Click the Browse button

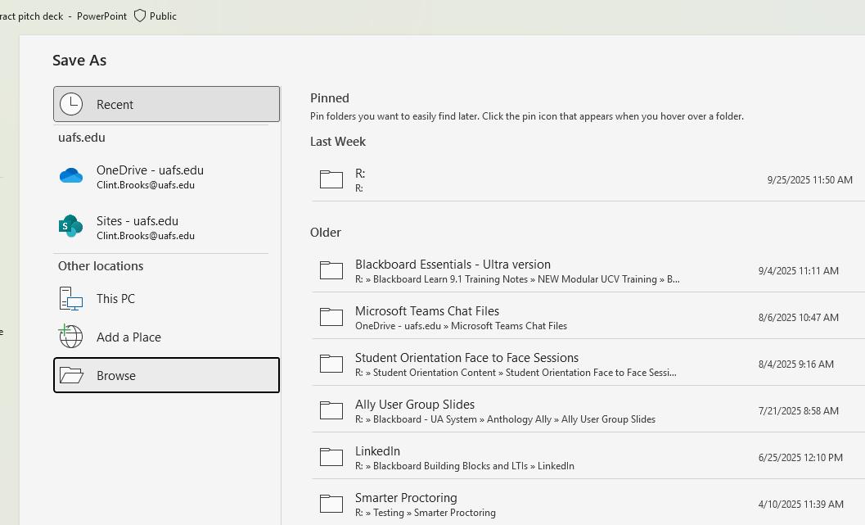point(166,375)
